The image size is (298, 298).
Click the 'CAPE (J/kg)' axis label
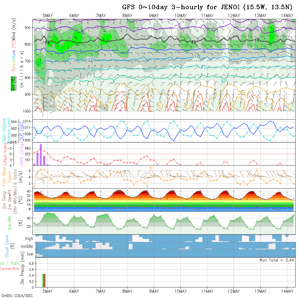tap(21, 154)
